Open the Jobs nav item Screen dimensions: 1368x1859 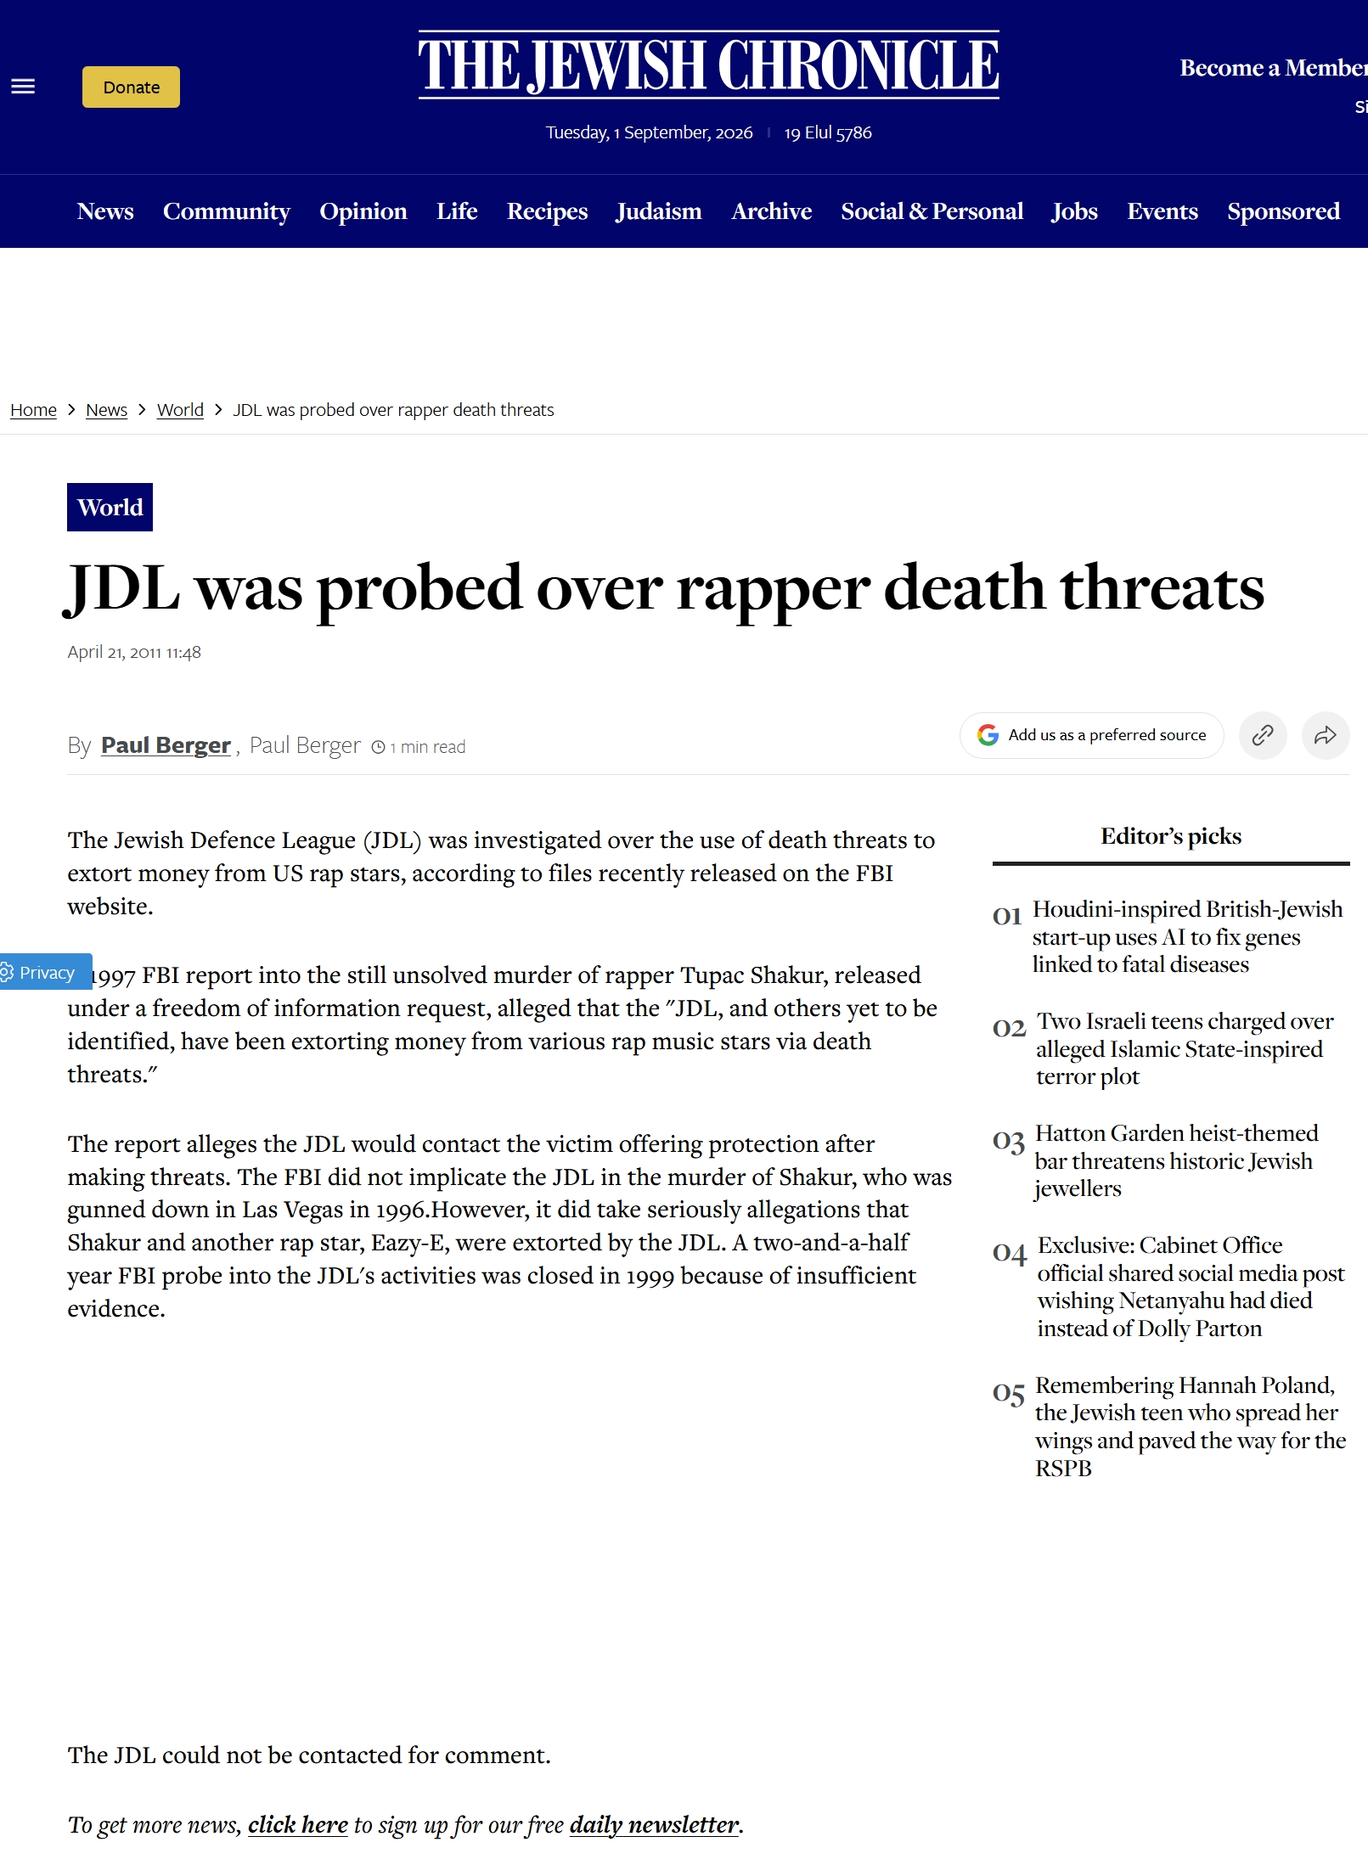click(x=1074, y=211)
